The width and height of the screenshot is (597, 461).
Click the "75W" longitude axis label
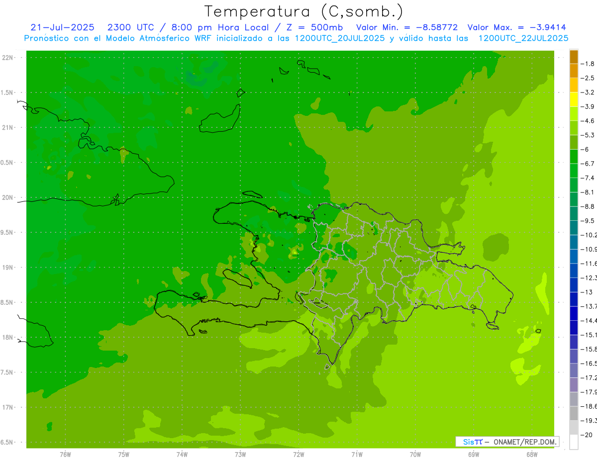point(124,455)
